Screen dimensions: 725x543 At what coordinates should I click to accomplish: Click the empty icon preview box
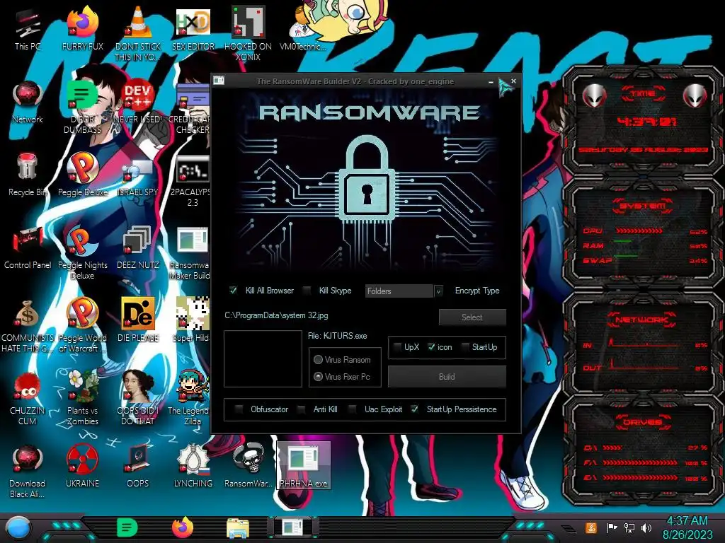tap(263, 358)
